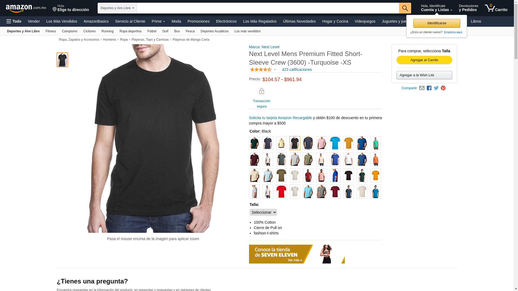Open the 423 calificaciones link
518x291 pixels.
[297, 70]
